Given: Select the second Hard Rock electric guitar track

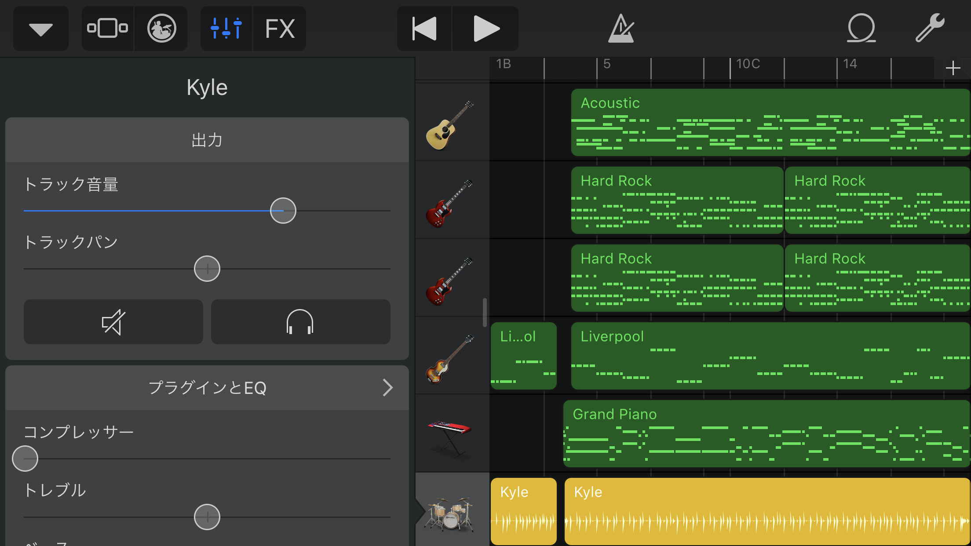Looking at the screenshot, I should pos(450,281).
